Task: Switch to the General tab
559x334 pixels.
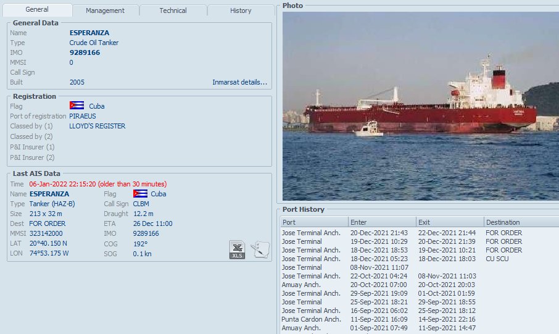Action: point(37,10)
